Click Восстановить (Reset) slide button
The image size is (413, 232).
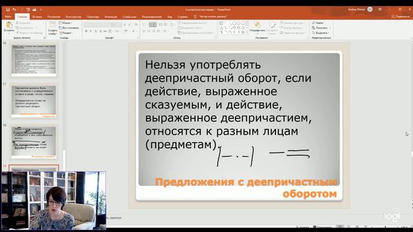(x=69, y=28)
